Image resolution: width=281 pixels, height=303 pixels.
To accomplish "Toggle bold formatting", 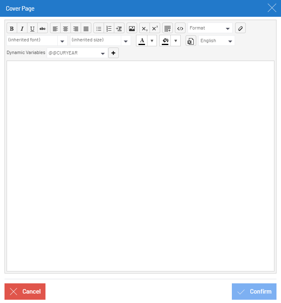I will [x=12, y=28].
